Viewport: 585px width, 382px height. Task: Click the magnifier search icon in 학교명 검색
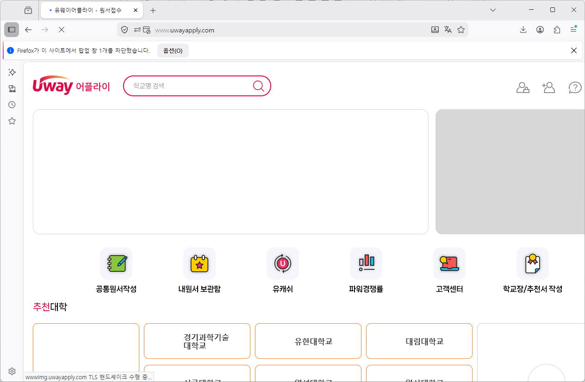tap(258, 86)
